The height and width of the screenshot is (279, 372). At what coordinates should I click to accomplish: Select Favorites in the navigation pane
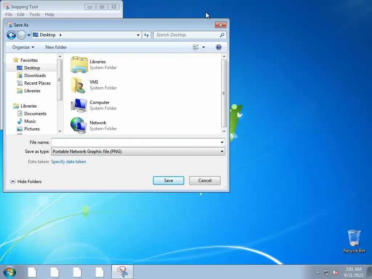pos(29,60)
